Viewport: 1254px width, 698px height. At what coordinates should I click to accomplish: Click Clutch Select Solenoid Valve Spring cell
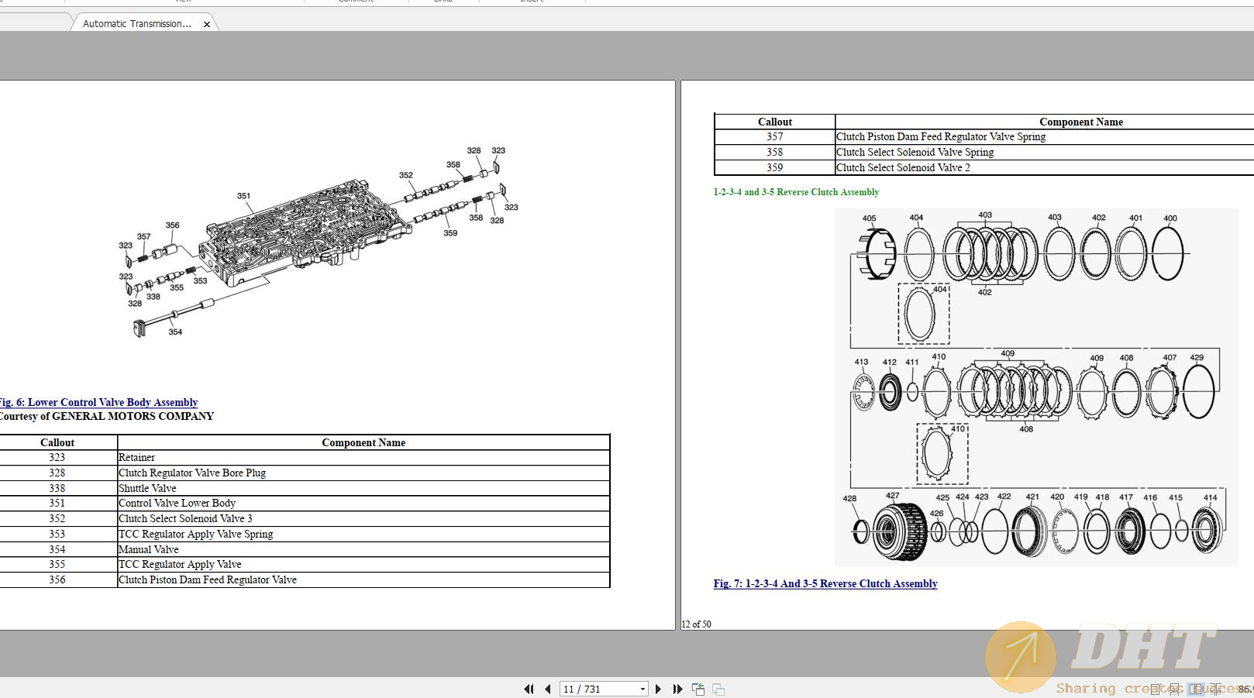pos(1044,152)
